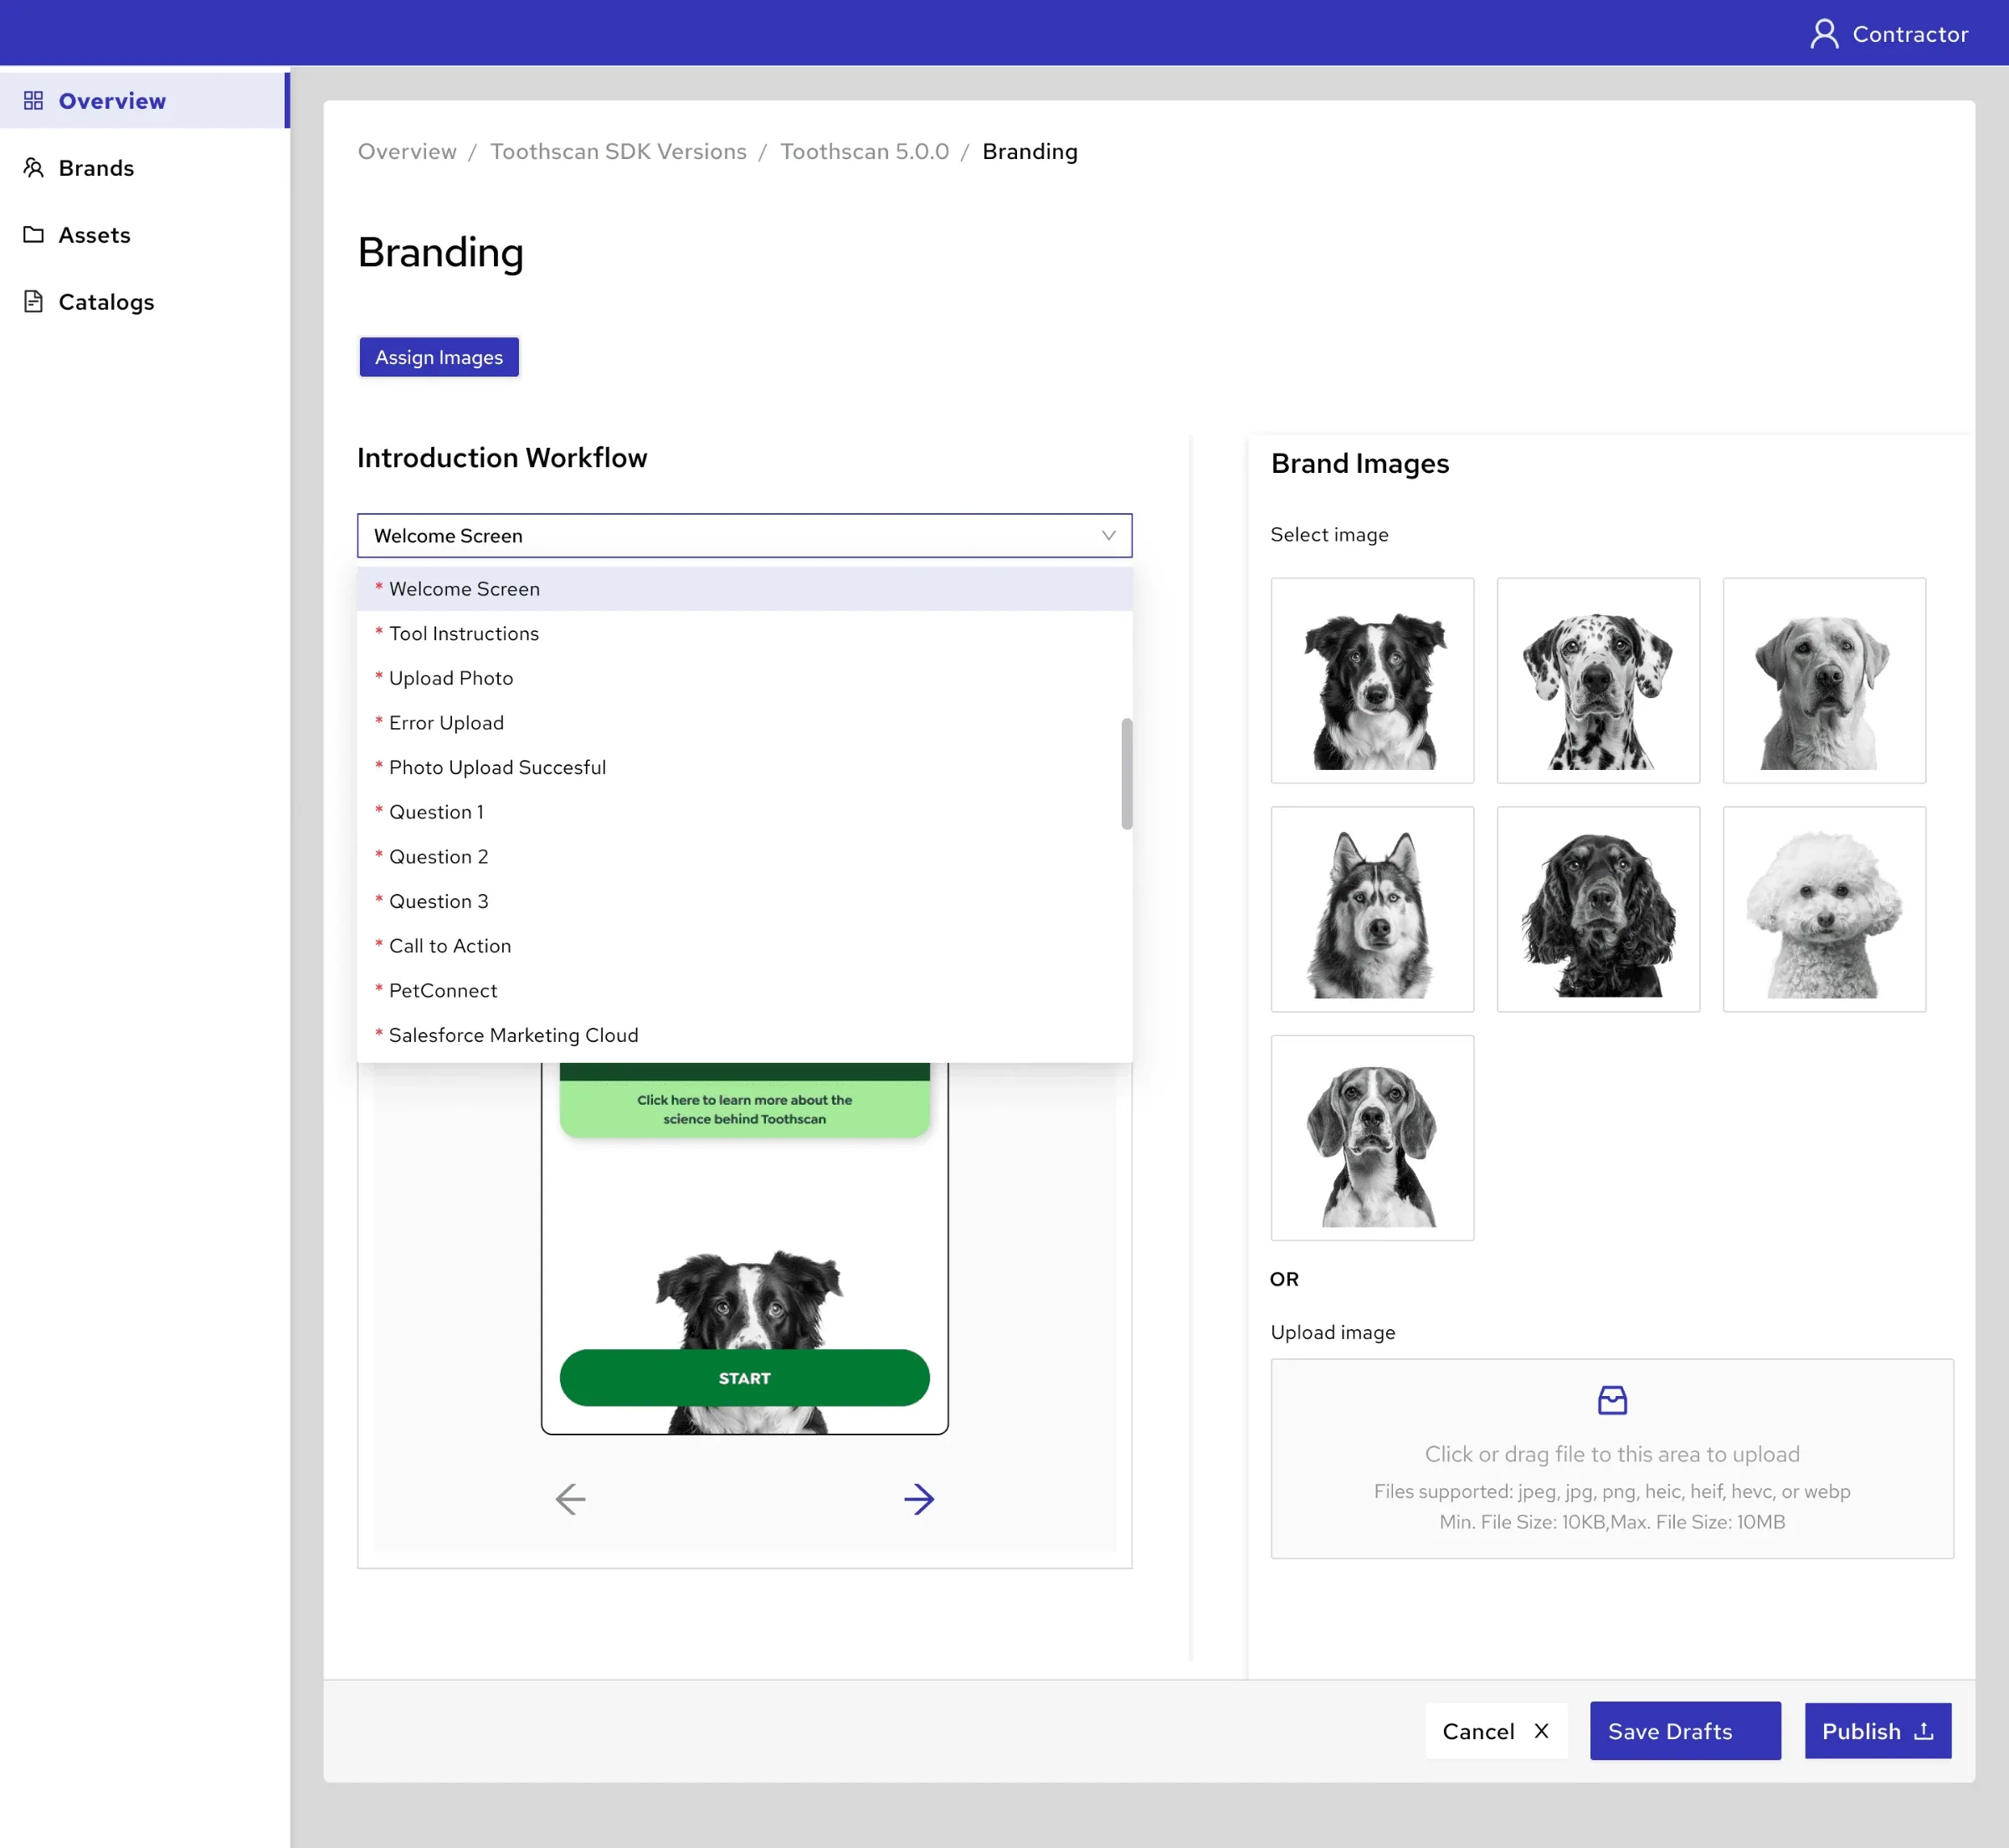
Task: Choose Question 2 in dropdown list
Action: click(744, 857)
